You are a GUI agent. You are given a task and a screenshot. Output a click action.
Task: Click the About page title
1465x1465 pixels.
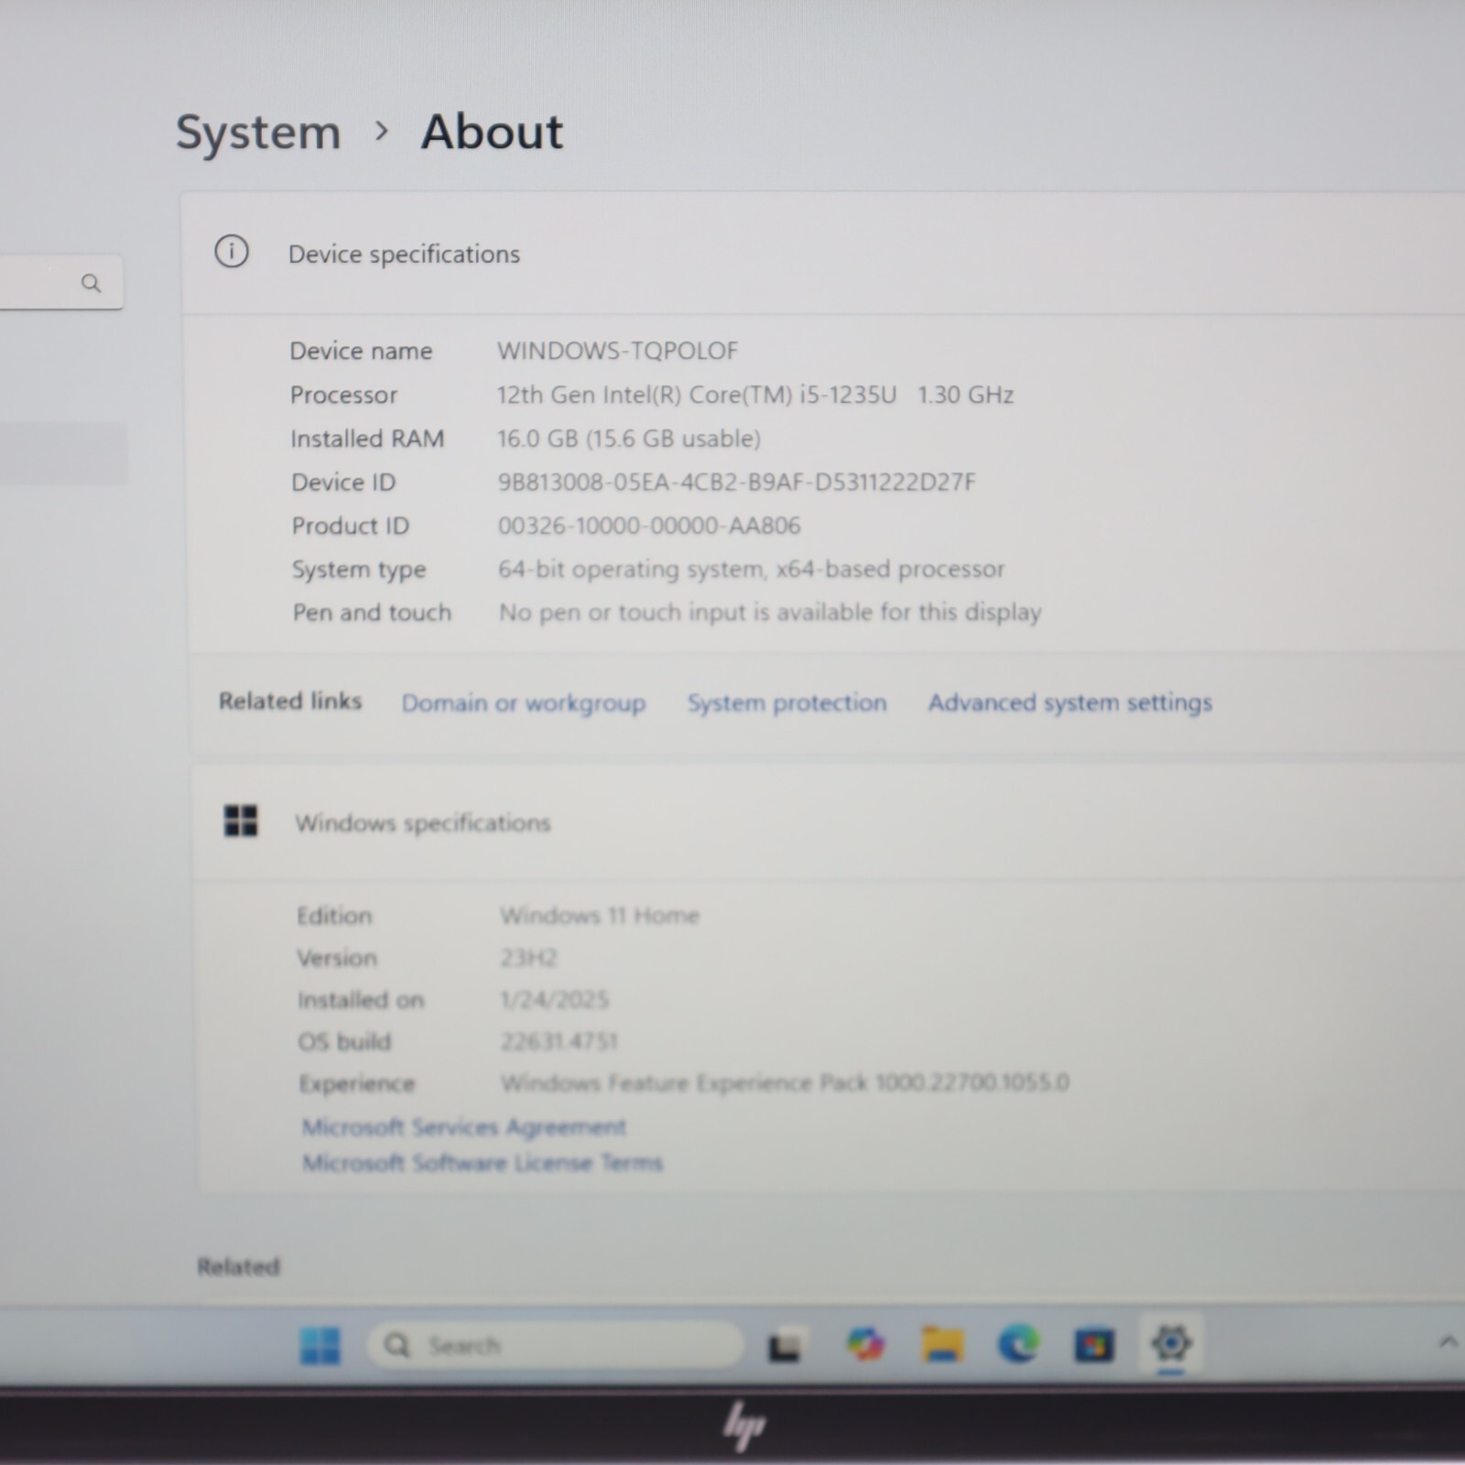(x=492, y=132)
